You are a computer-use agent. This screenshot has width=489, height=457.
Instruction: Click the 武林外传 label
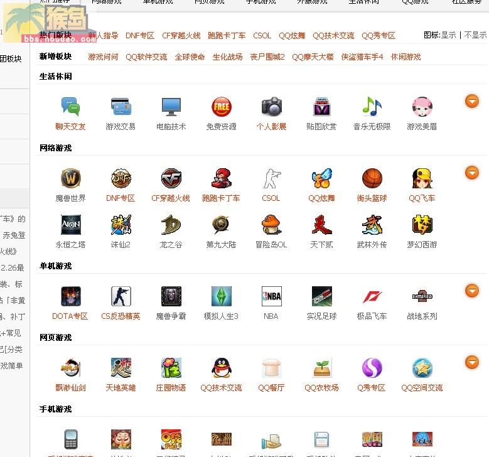click(372, 245)
